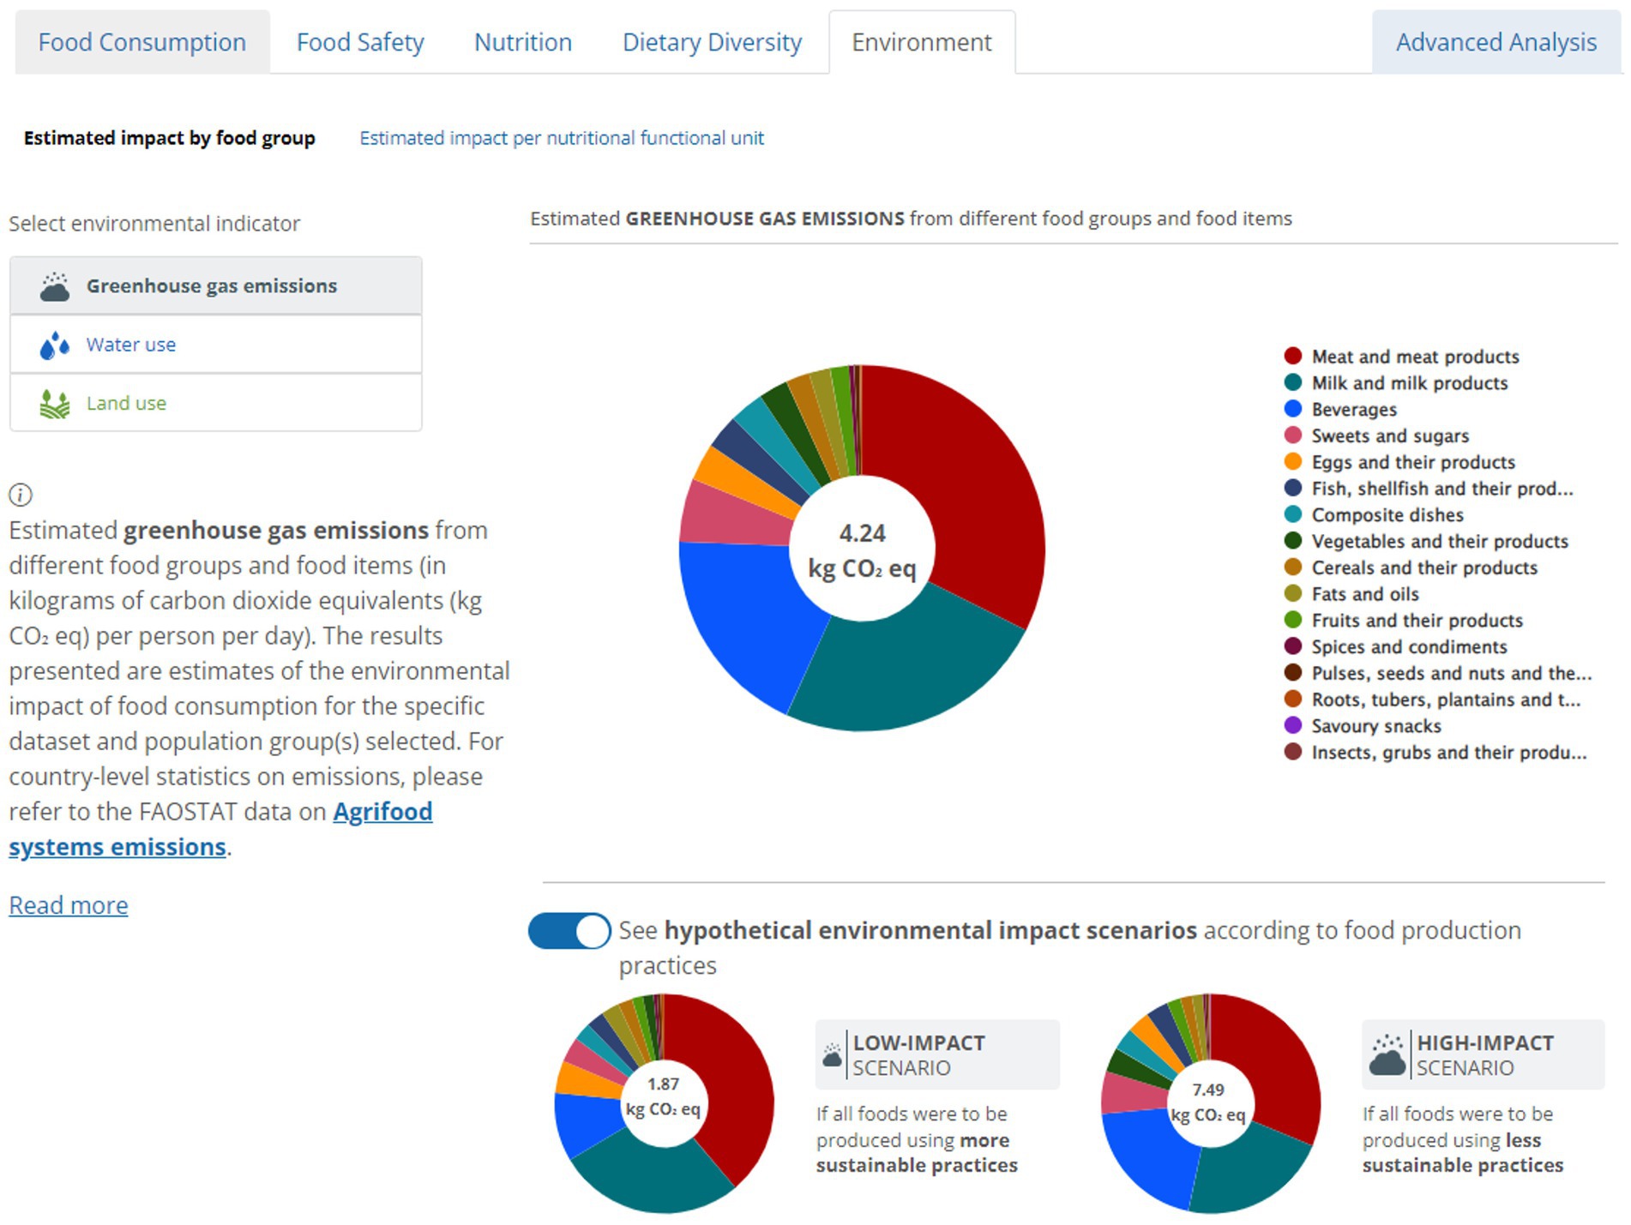Click the information circle icon

click(21, 495)
